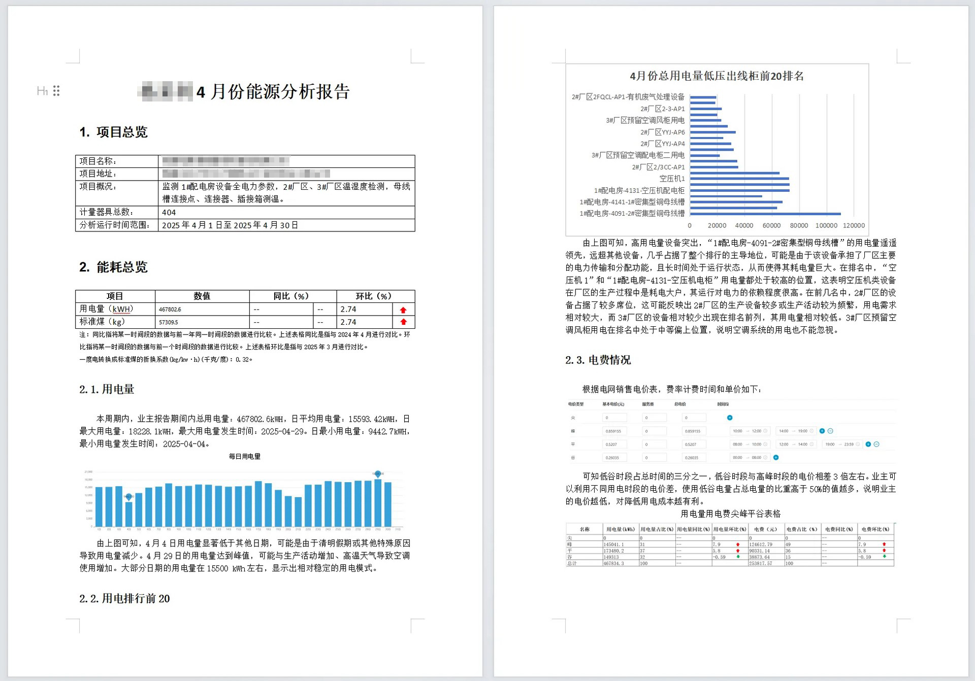Click the 数值 column header

pyautogui.click(x=202, y=296)
